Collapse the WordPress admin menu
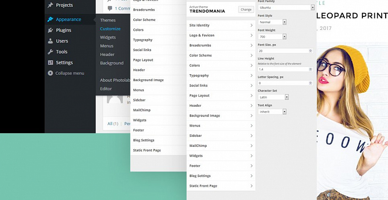This screenshot has height=200, width=388. click(x=66, y=73)
